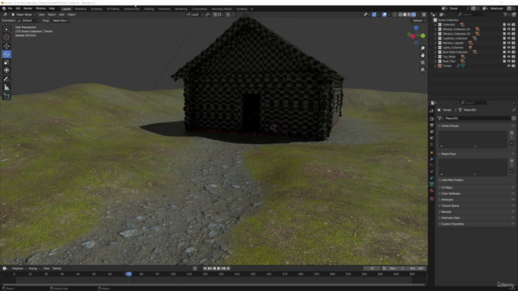The image size is (518, 291).
Task: Collapse the Vertex Groups panel
Action: coord(450,126)
